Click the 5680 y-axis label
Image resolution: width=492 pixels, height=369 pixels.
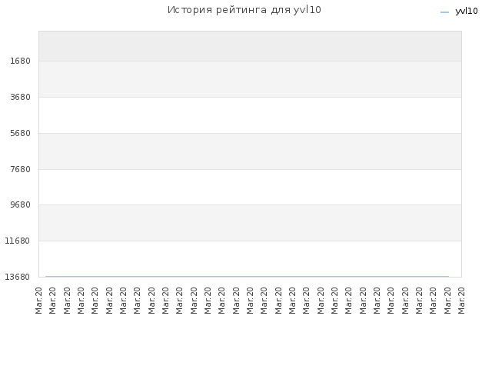20,133
